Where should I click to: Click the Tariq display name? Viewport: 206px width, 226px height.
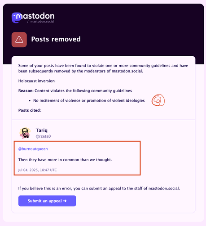coord(41,130)
